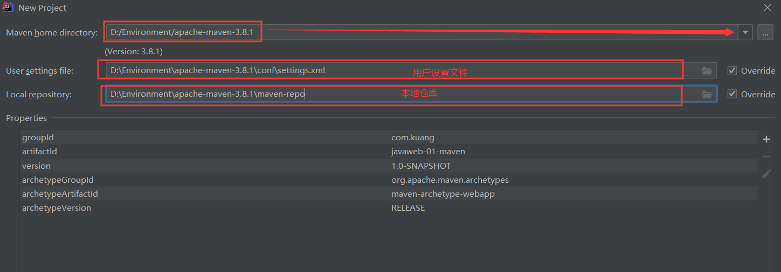
Task: Open folder browser for Local repository
Action: [x=707, y=94]
